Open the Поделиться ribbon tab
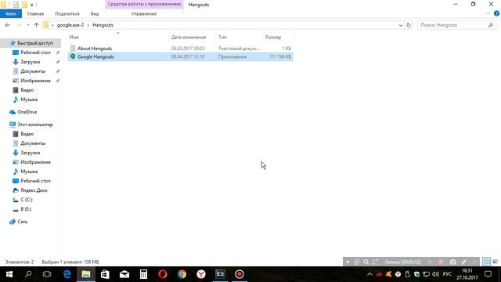The width and height of the screenshot is (501, 282). pos(67,14)
